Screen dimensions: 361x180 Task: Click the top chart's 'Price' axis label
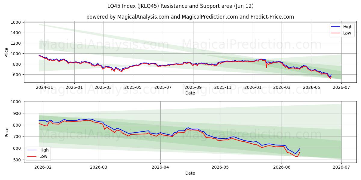7,52
